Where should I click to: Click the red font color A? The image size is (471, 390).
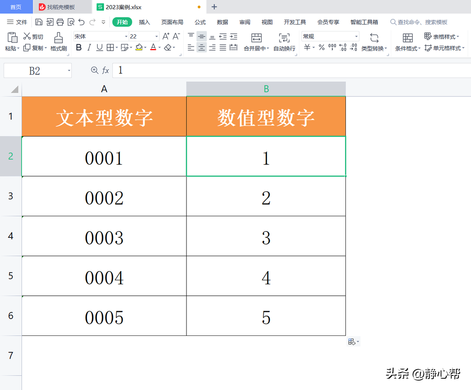(153, 48)
